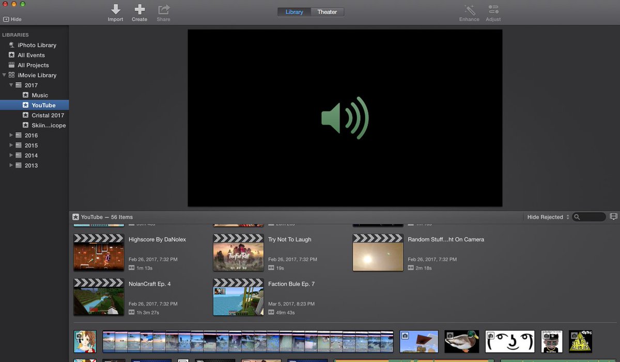This screenshot has width=620, height=362.
Task: Click the iMovie Library grid icon
Action: click(x=11, y=75)
